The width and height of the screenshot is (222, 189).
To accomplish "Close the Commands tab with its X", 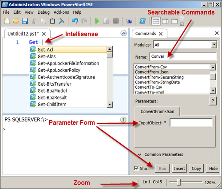I will click(161, 34).
